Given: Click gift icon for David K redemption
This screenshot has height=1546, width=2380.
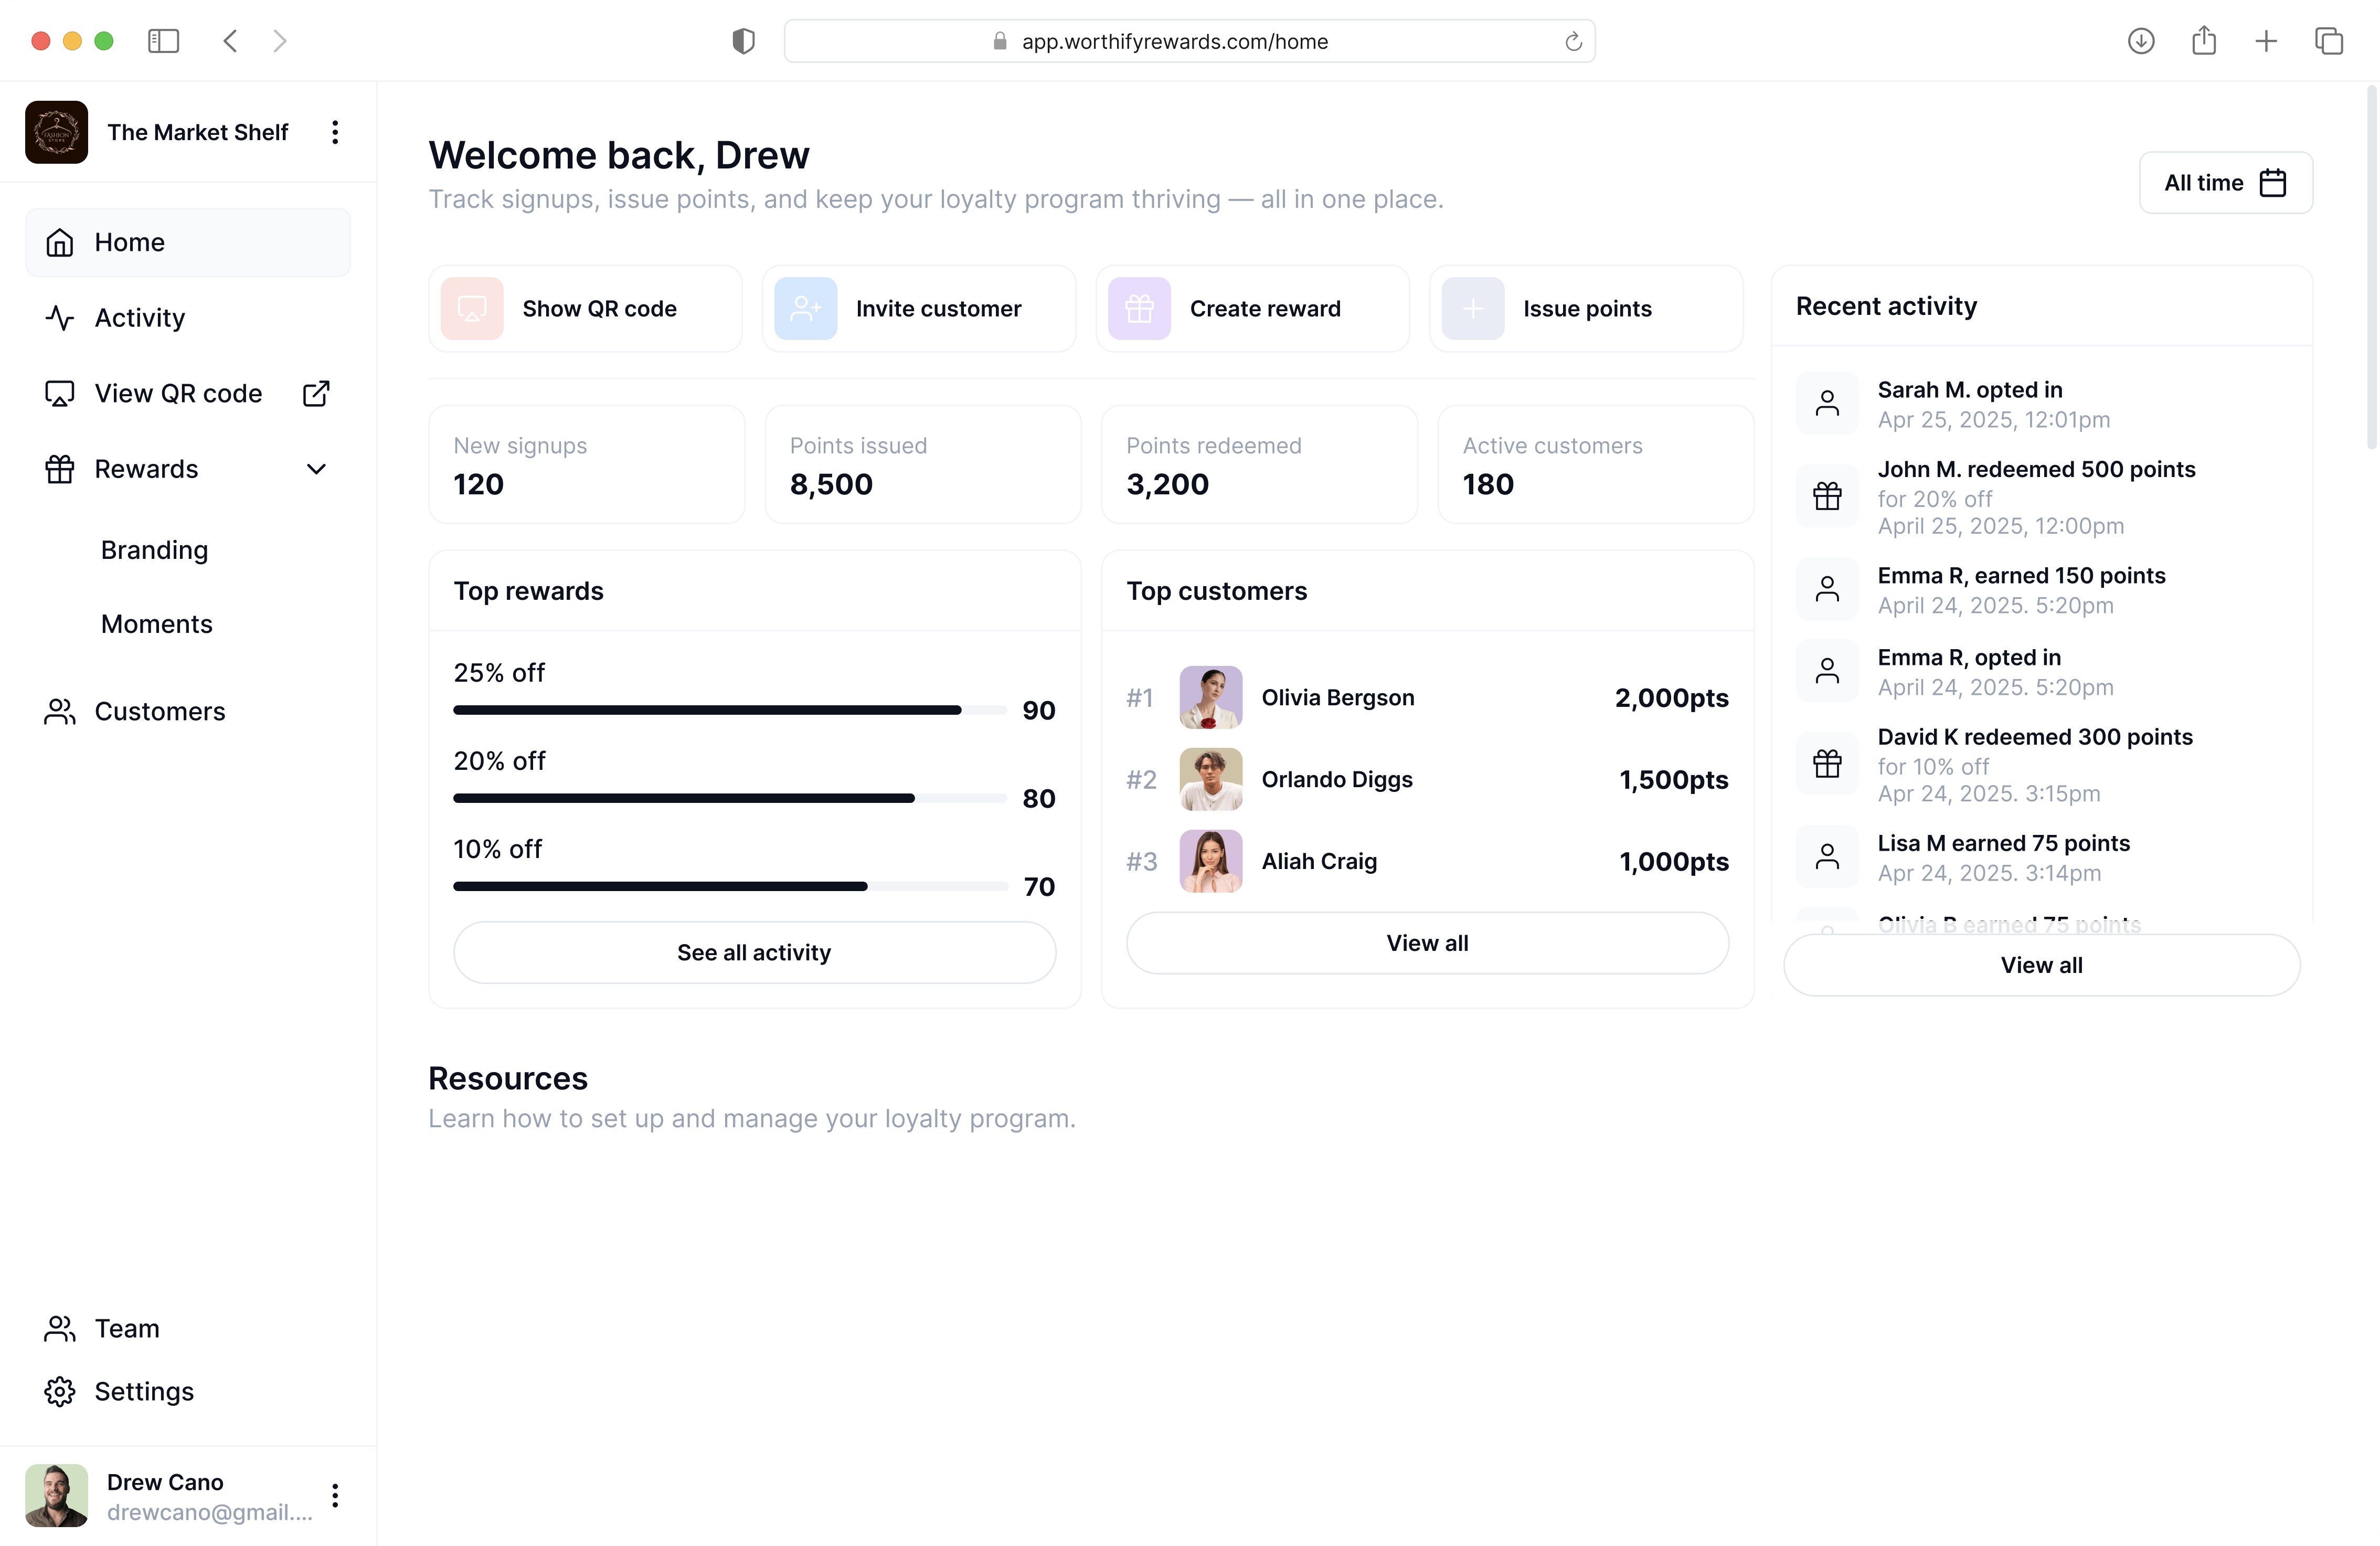Looking at the screenshot, I should point(1827,764).
